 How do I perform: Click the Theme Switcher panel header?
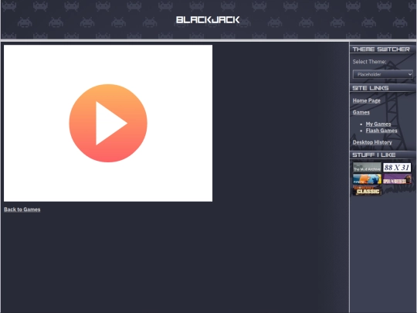coord(382,49)
